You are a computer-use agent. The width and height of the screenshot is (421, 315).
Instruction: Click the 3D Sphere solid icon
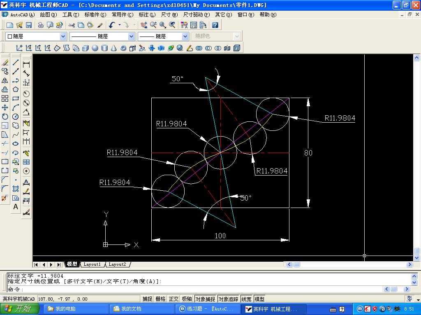pos(95,48)
